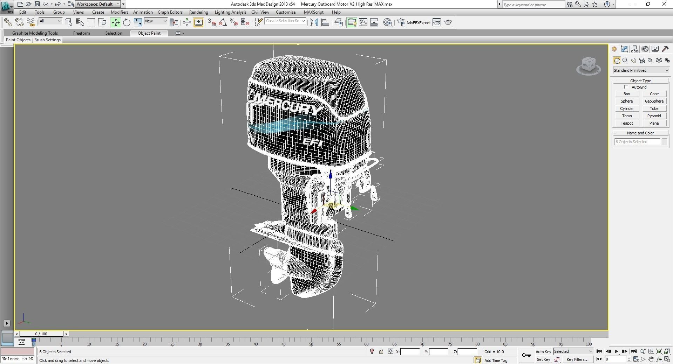Create a Teapot primitive button
The height and width of the screenshot is (364, 673).
627,123
